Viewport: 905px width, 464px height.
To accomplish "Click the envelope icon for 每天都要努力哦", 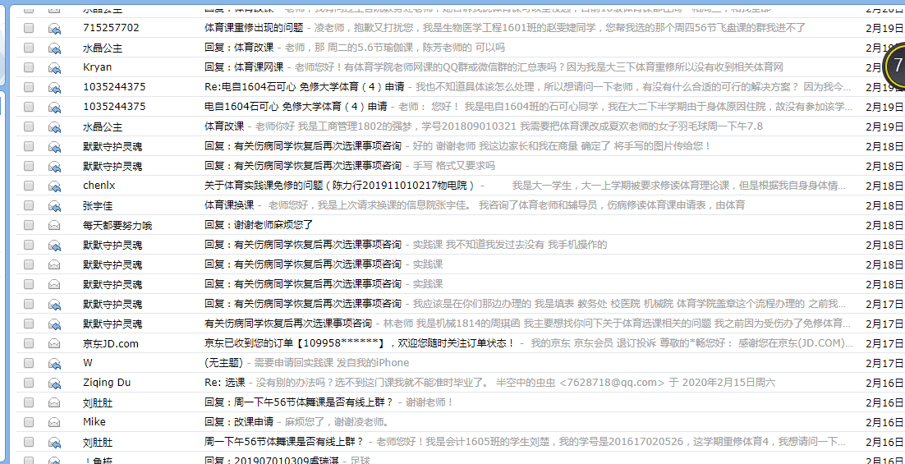I will coord(55,225).
